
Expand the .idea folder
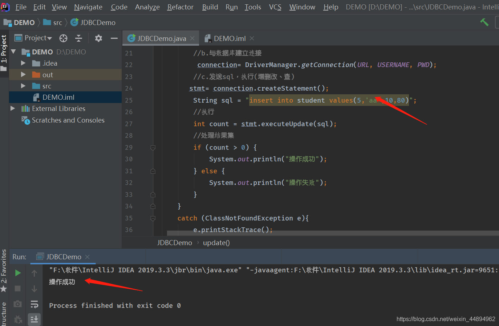[23, 63]
